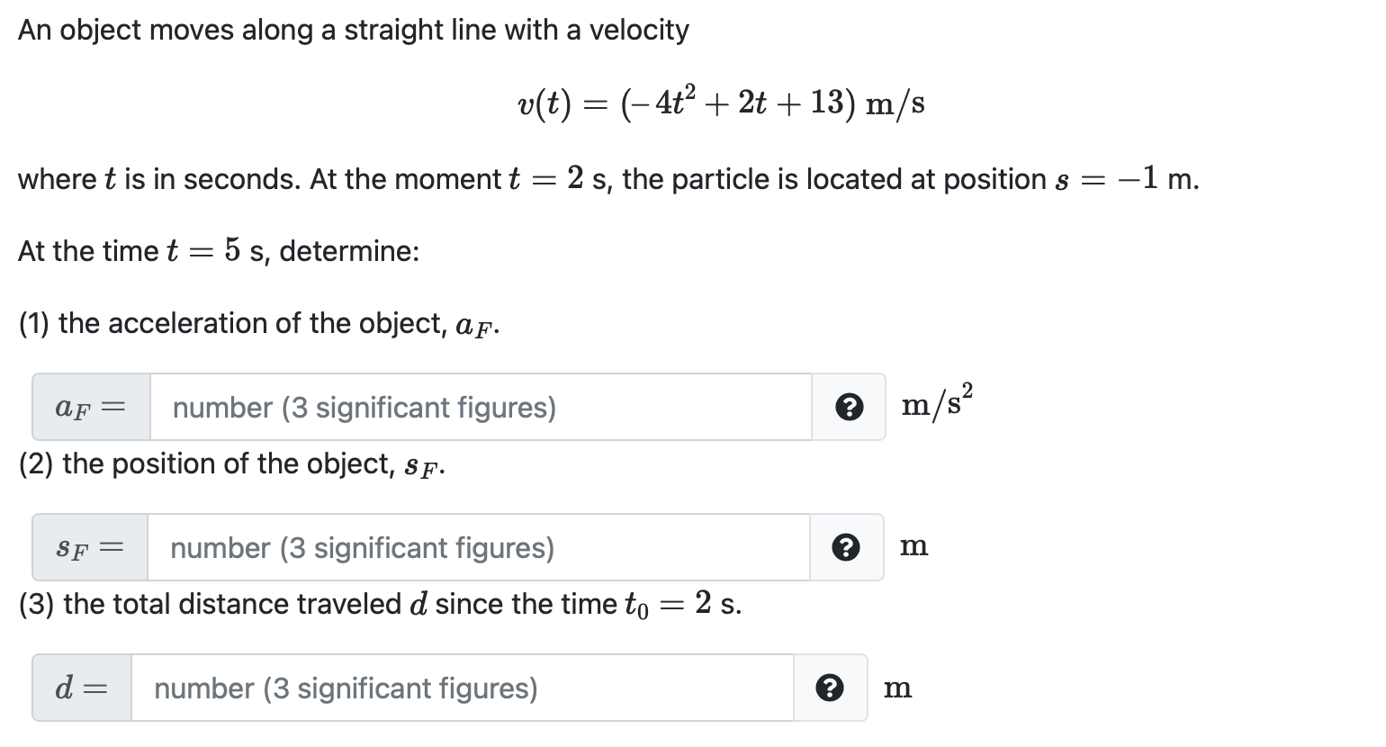
Task: Click the velocity equation v(t)
Action: click(x=721, y=103)
